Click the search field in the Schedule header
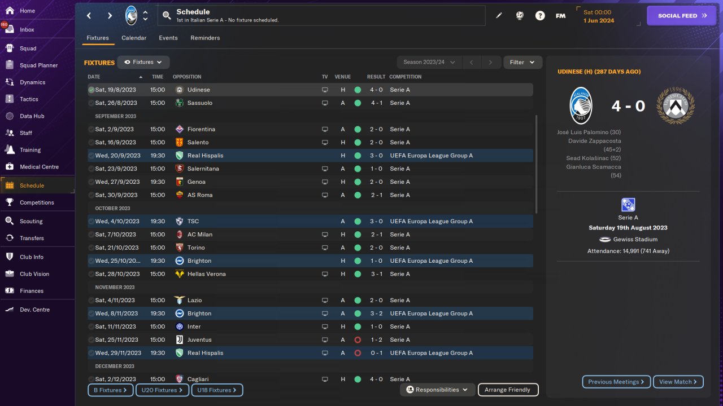This screenshot has height=406, width=723. click(x=321, y=16)
